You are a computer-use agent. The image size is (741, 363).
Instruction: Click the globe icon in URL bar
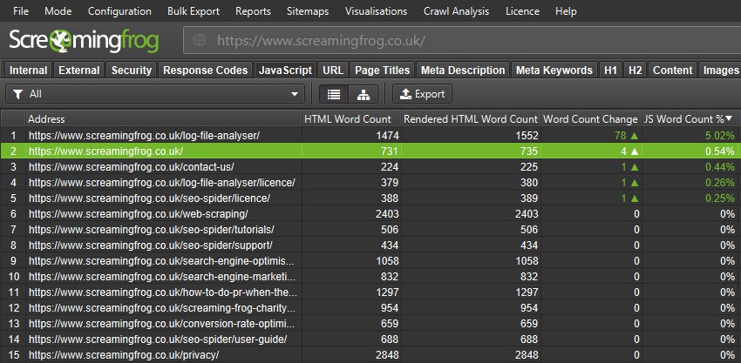[x=200, y=41]
